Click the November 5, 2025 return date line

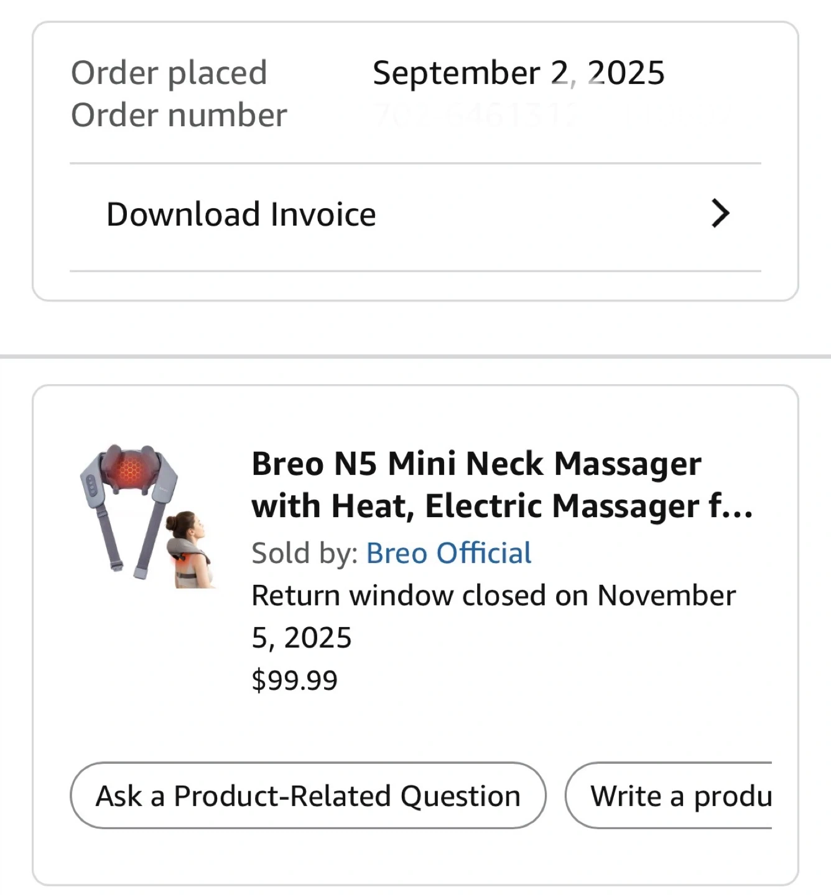click(x=302, y=638)
